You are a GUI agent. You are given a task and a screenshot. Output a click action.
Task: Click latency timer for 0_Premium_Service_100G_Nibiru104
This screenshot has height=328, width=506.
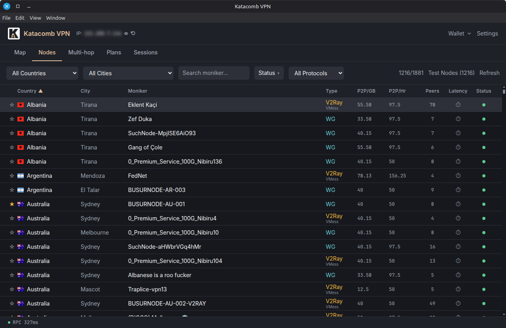point(458,261)
